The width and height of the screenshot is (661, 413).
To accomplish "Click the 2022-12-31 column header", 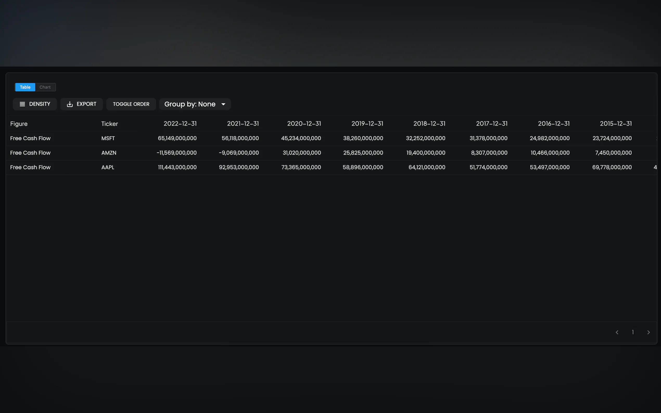I will (180, 124).
